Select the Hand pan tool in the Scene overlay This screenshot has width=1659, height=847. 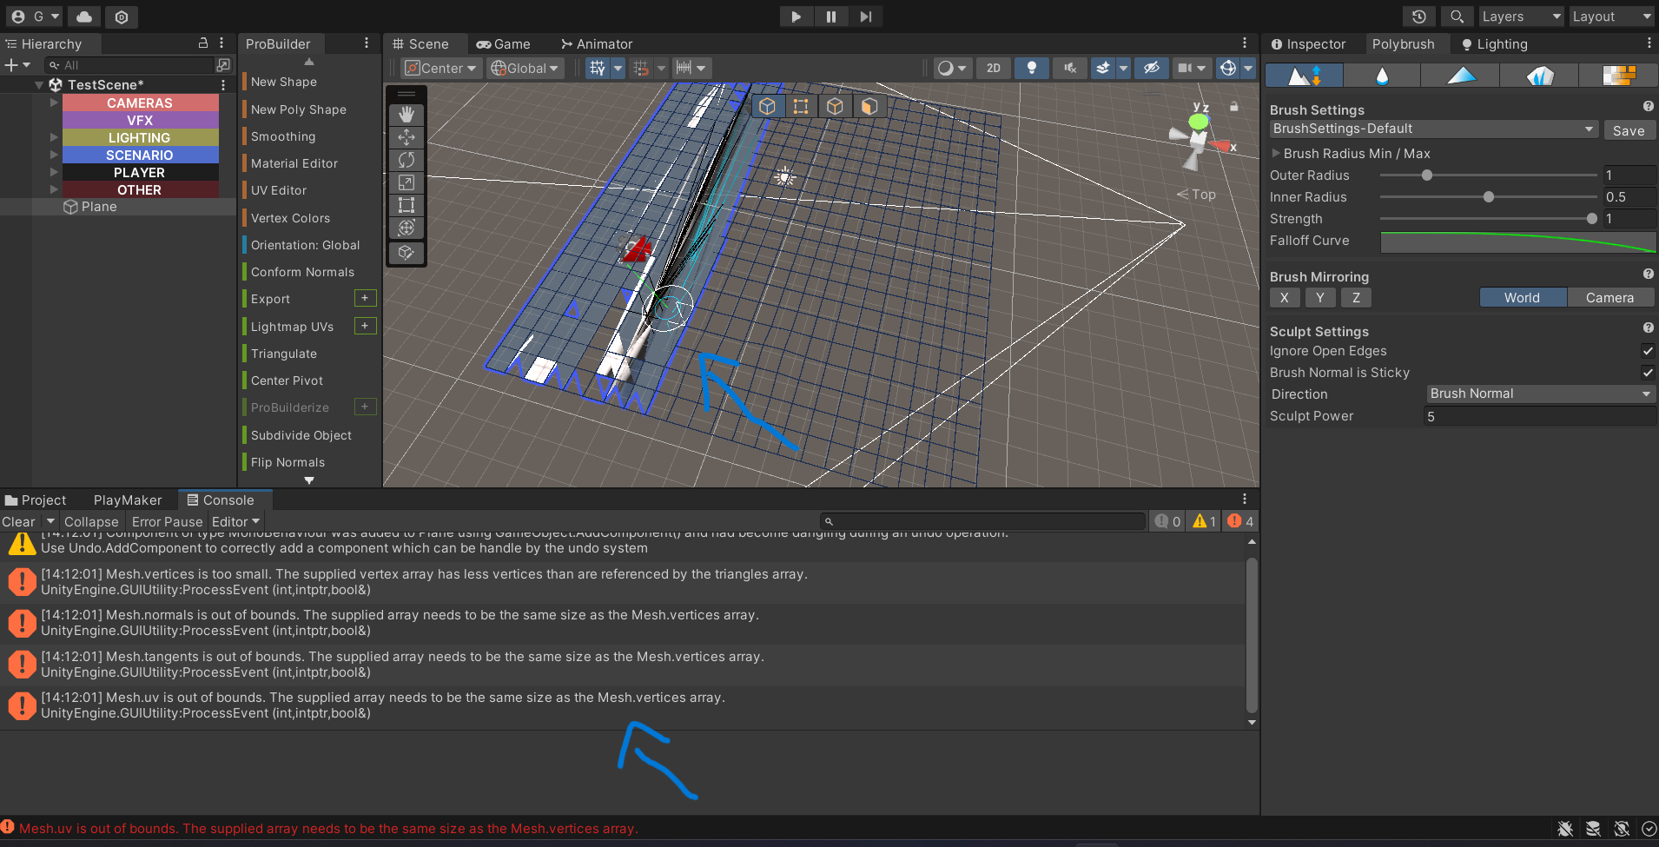pos(406,113)
